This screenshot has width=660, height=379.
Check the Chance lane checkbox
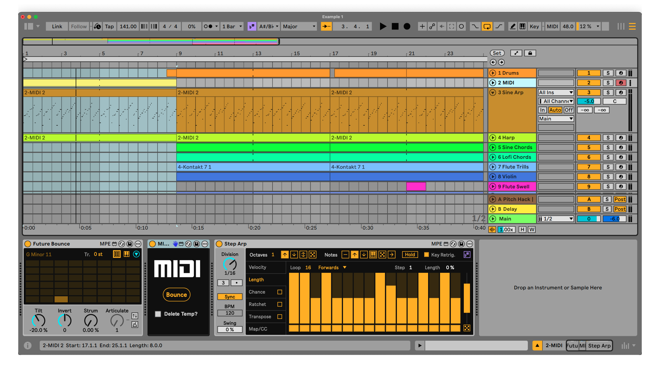pos(280,292)
